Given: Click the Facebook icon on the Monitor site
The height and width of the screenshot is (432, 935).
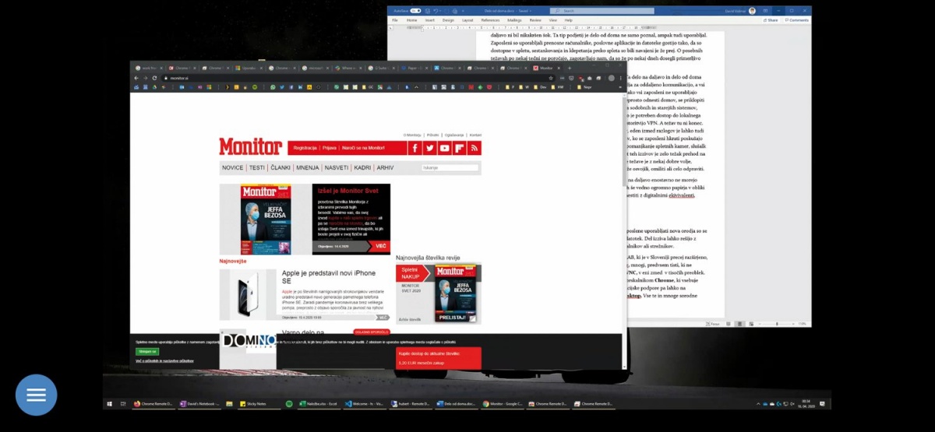Looking at the screenshot, I should (415, 148).
